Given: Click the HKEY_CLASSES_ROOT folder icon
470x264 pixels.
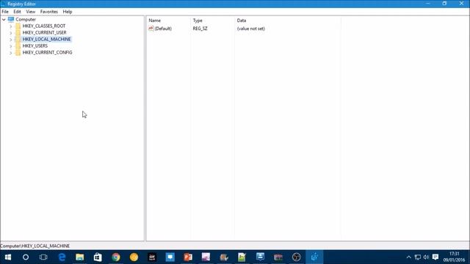Looking at the screenshot, I should pos(18,26).
